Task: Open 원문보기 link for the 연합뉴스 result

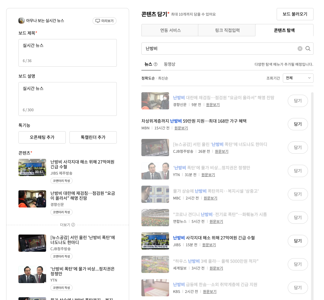Action: coord(216,222)
